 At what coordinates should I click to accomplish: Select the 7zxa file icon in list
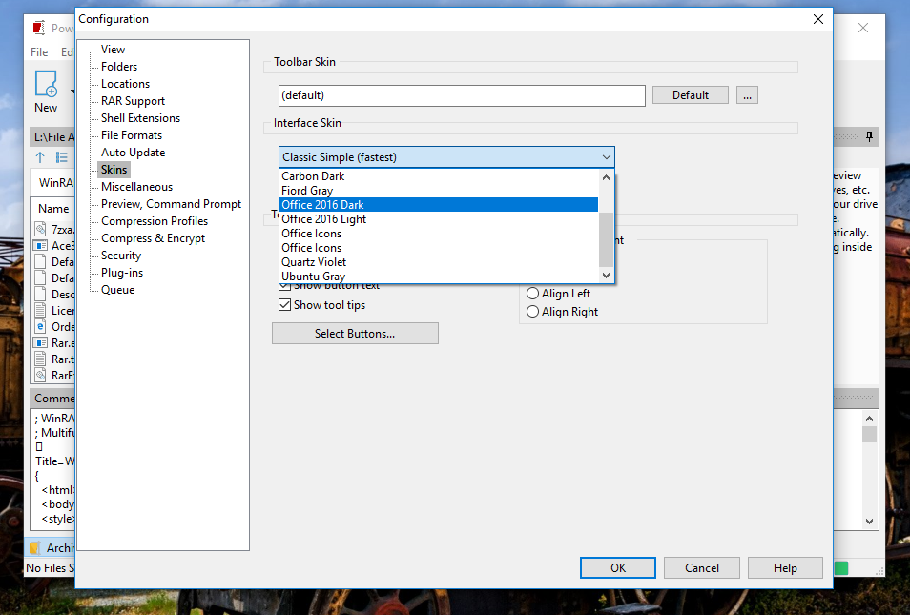(40, 229)
